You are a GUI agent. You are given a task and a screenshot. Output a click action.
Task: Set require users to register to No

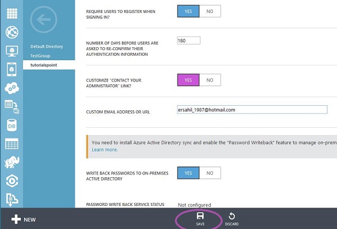[x=210, y=11]
